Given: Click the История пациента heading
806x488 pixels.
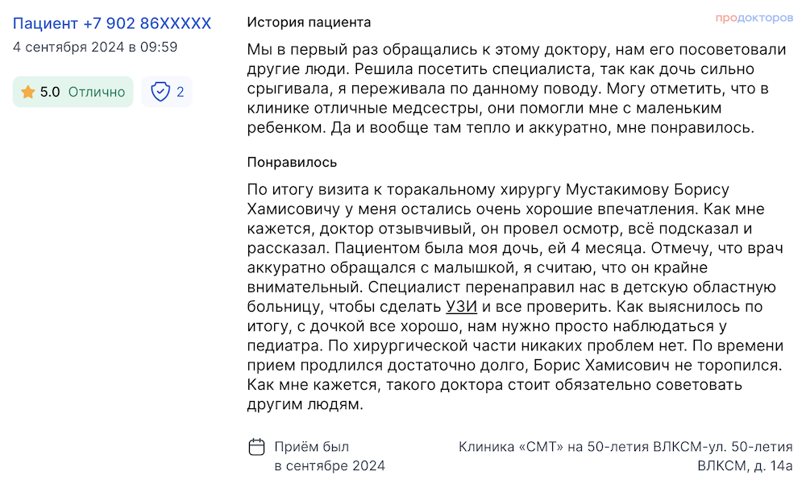Looking at the screenshot, I should tap(309, 23).
